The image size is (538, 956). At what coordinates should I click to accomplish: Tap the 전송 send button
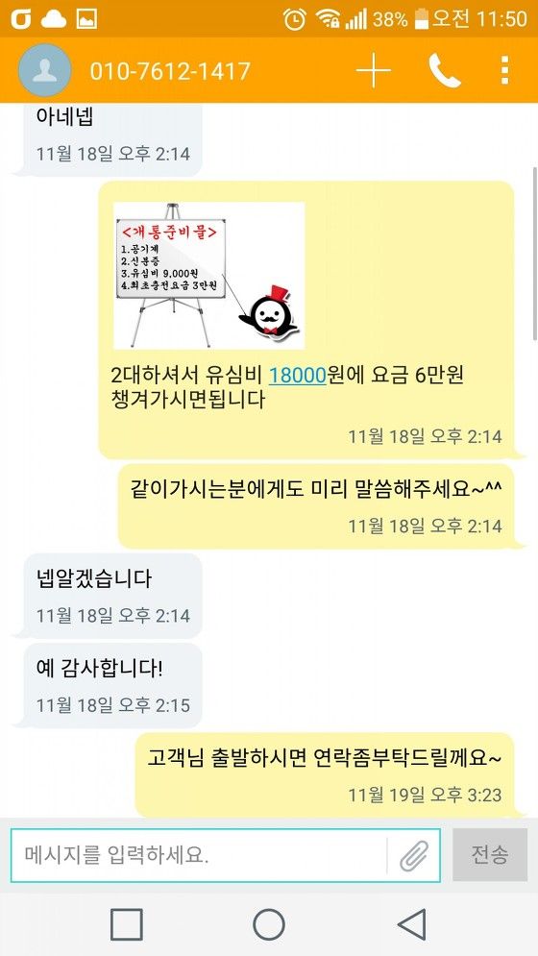click(490, 855)
